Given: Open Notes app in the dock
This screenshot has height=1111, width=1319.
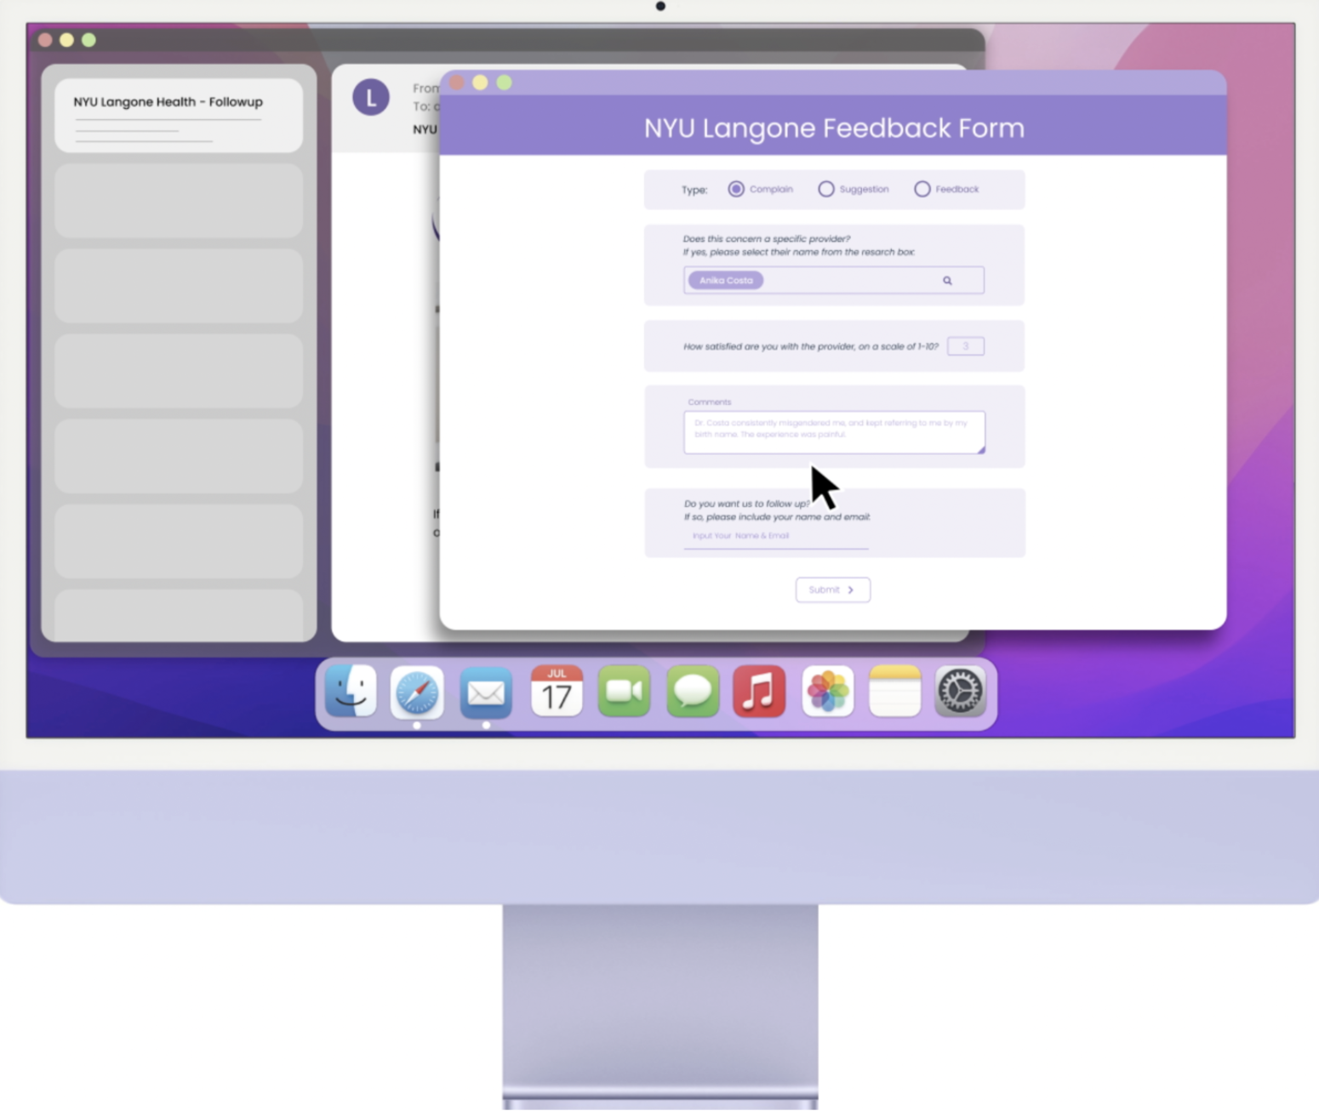Looking at the screenshot, I should (894, 691).
